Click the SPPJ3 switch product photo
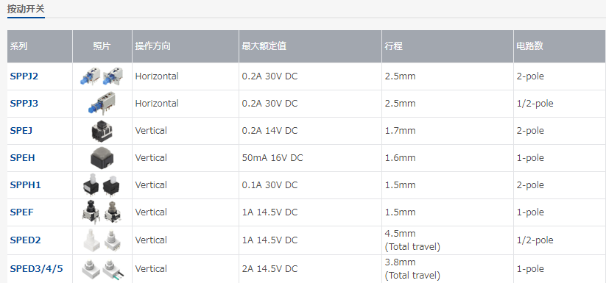Viewport: 606px width, 283px height. 102,104
